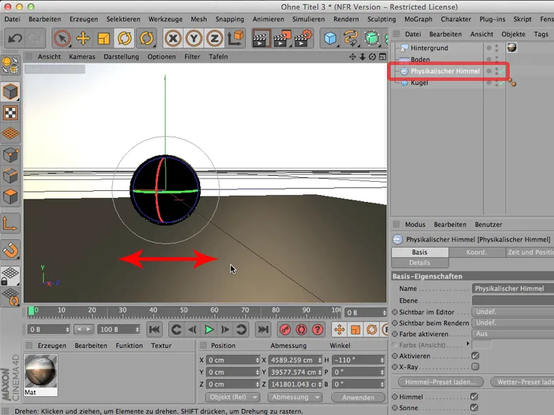This screenshot has width=554, height=415.
Task: Select the Basis tab
Action: [420, 252]
